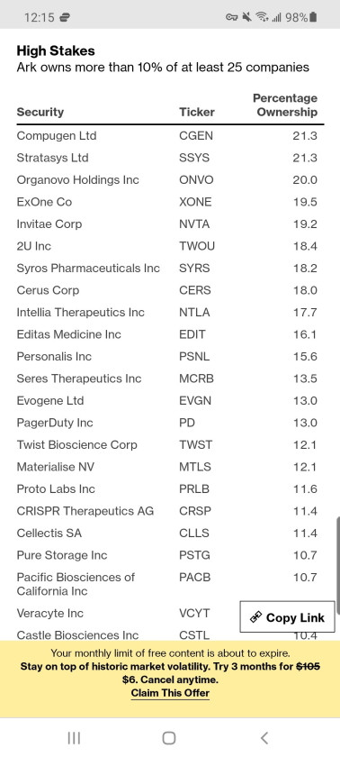This screenshot has height=757, width=340.
Task: Tap the cellular signal bars icon
Action: click(276, 18)
